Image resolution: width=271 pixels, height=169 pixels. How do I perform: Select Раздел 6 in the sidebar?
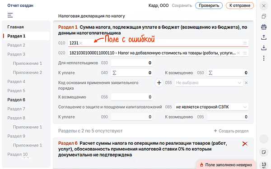coord(16,100)
